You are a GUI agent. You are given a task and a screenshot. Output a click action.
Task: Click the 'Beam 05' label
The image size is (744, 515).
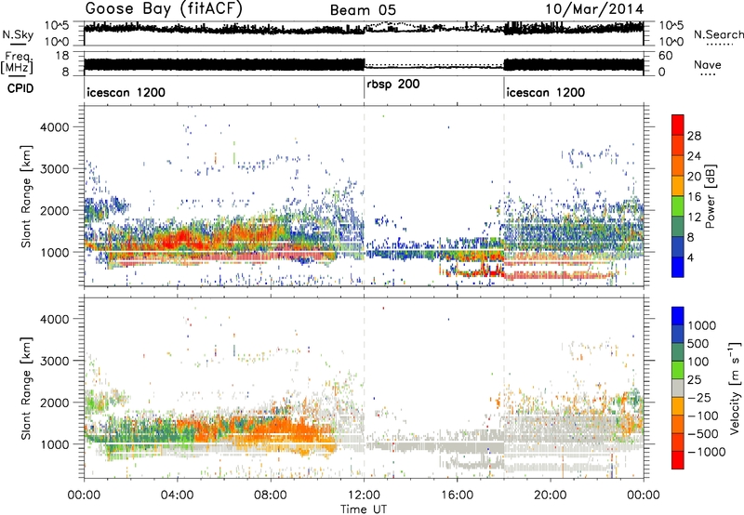click(363, 10)
